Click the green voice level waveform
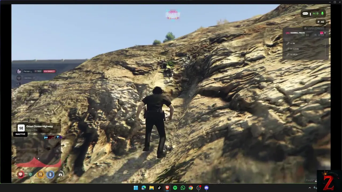 [316, 14]
